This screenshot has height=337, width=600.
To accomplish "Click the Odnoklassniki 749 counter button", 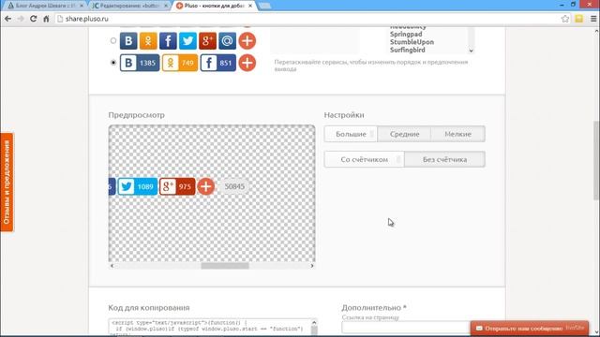I will [180, 63].
